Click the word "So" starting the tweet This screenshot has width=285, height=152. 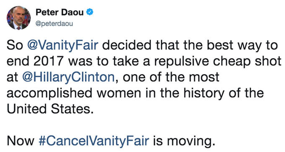pyautogui.click(x=15, y=45)
